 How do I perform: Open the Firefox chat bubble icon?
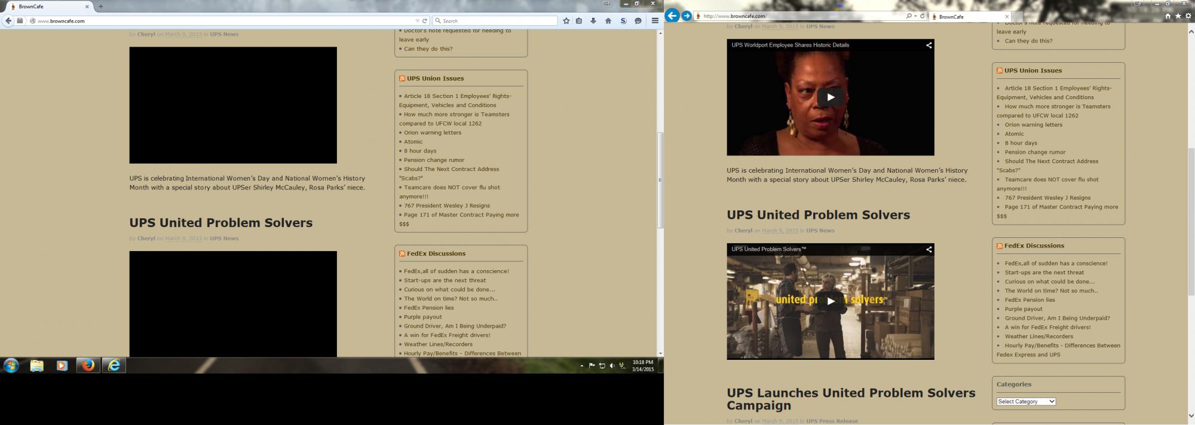coord(638,21)
